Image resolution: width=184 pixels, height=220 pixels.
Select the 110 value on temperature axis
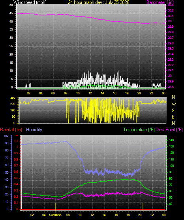pos(171,159)
